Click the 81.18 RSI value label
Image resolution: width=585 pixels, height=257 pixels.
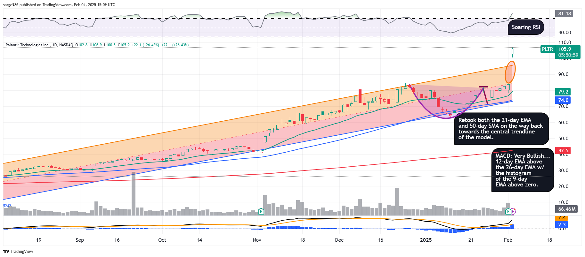(x=565, y=14)
